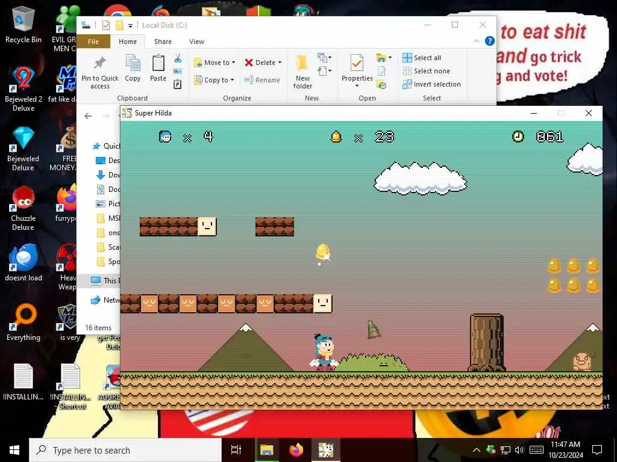The width and height of the screenshot is (617, 462).
Task: Click the Properties quick access toolbar checkbox icon
Action: (x=106, y=25)
